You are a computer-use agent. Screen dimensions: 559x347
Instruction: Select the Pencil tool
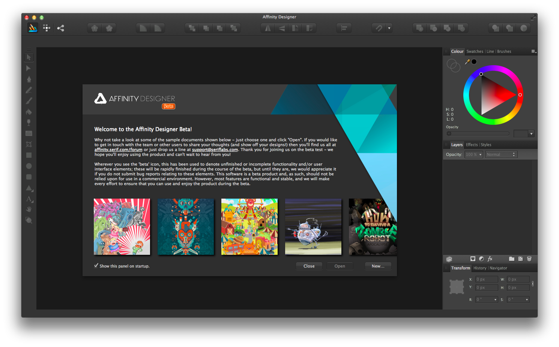(x=29, y=90)
